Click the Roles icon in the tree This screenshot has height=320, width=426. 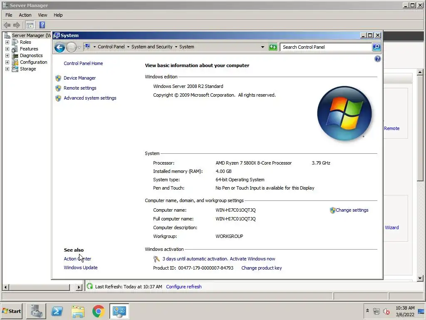coord(15,42)
